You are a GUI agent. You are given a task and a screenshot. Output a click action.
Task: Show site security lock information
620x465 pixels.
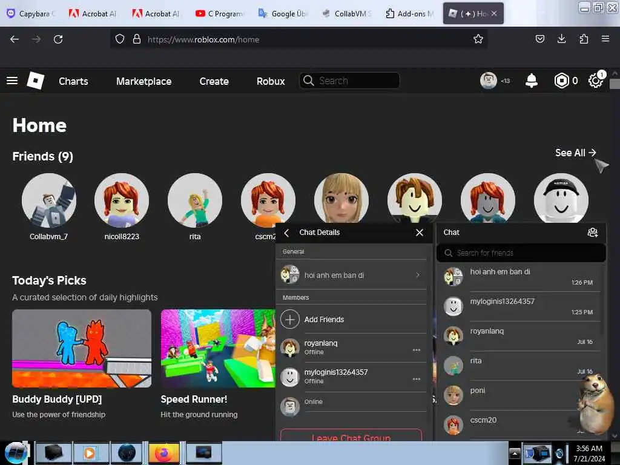[x=137, y=39]
